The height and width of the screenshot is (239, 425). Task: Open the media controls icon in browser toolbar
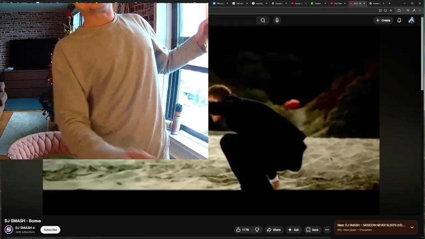pos(408,10)
